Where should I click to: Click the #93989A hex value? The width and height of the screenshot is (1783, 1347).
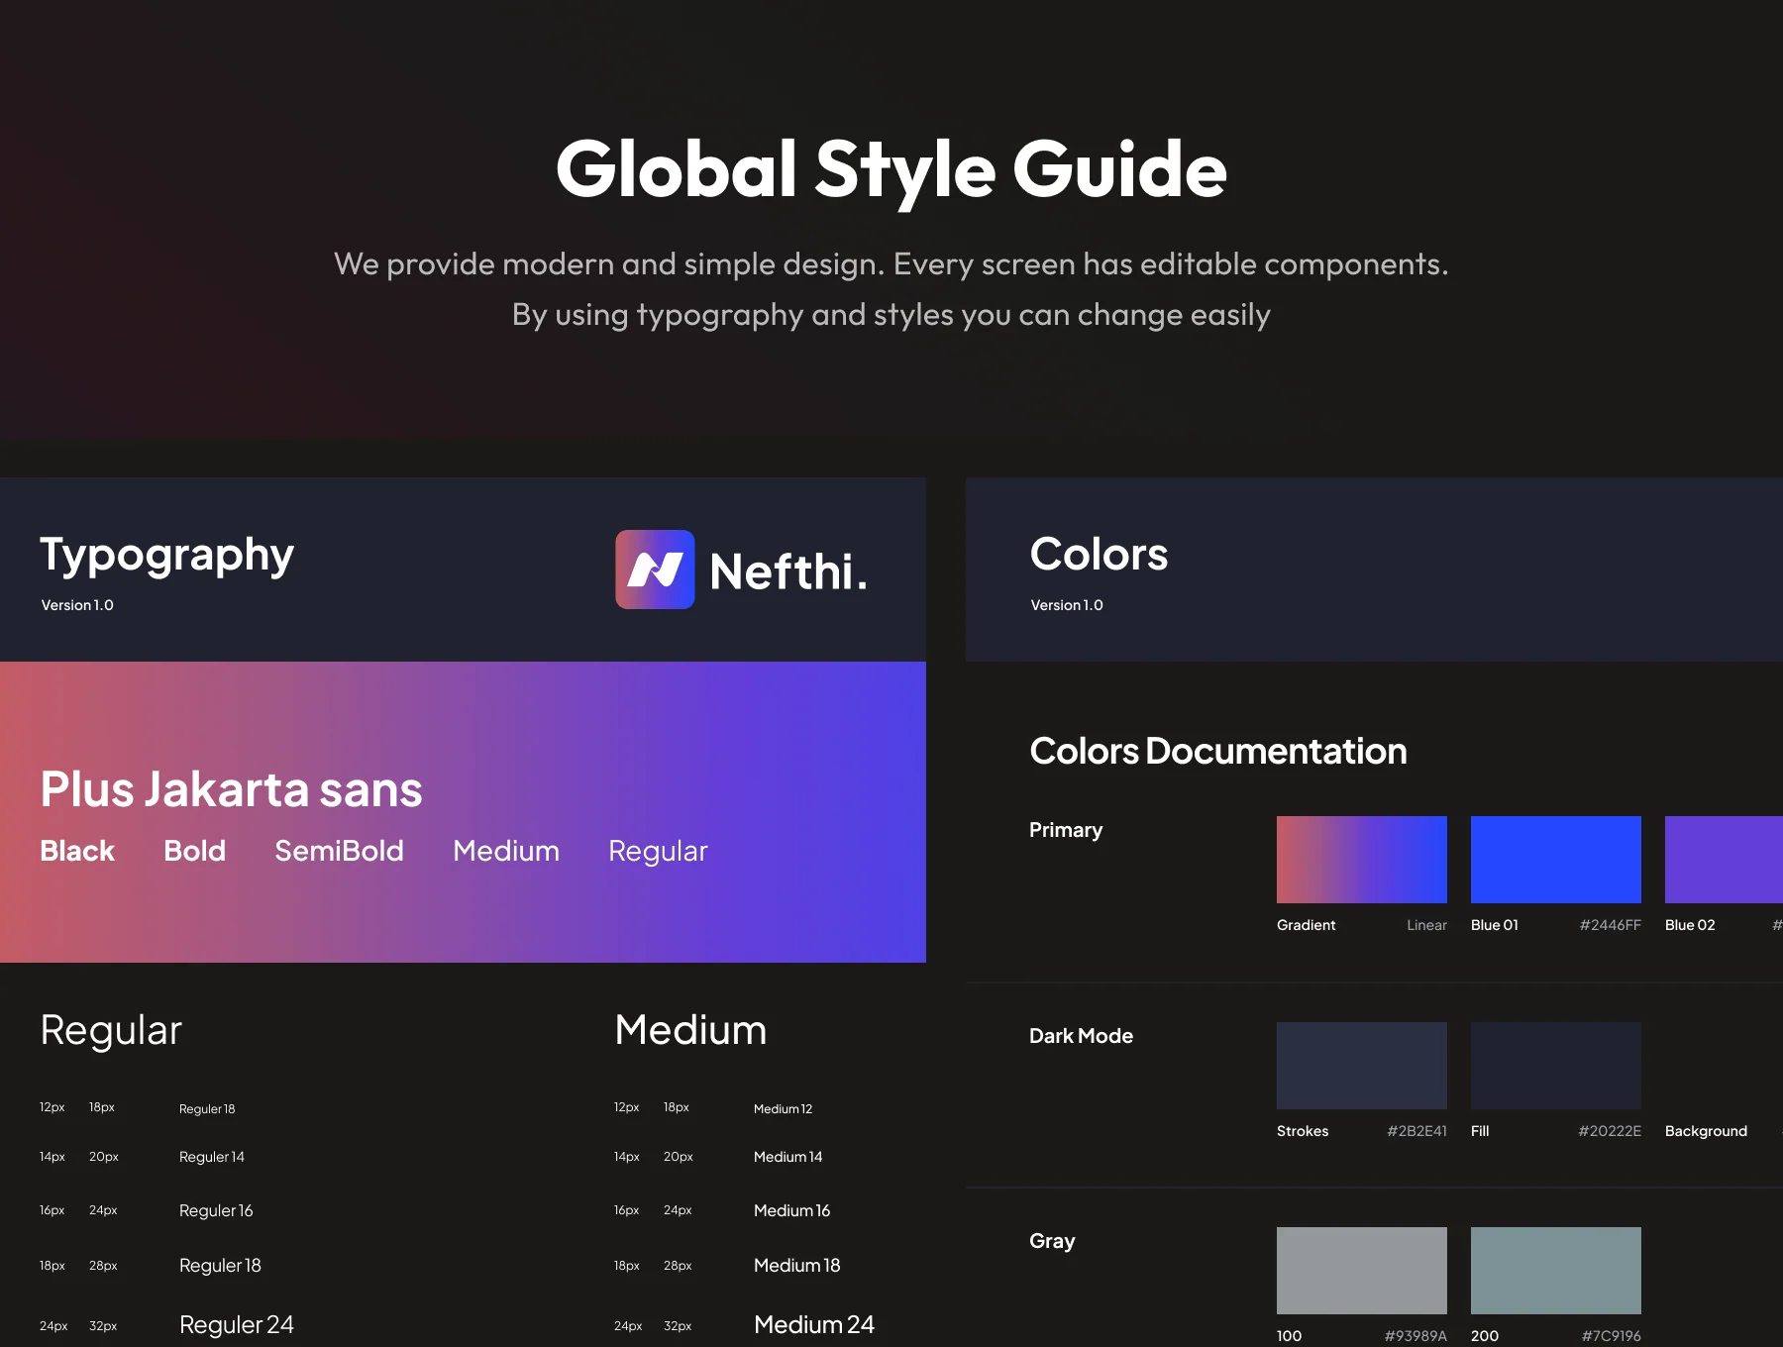pyautogui.click(x=1416, y=1336)
